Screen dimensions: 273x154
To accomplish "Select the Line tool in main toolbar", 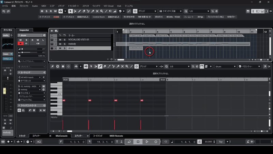I will (106, 11).
